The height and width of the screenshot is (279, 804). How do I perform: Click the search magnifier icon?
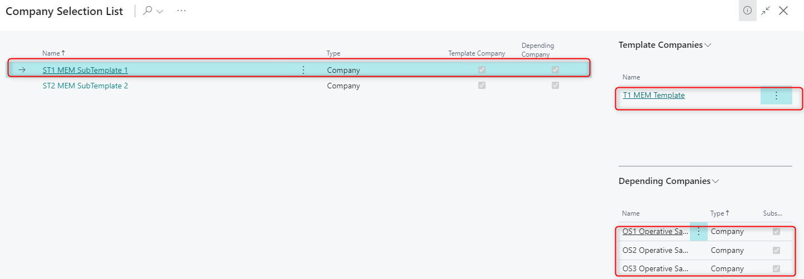(148, 11)
